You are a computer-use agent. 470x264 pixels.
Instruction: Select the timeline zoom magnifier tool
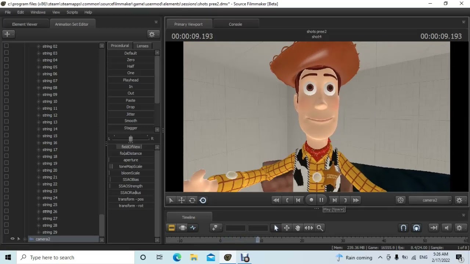pos(320,228)
